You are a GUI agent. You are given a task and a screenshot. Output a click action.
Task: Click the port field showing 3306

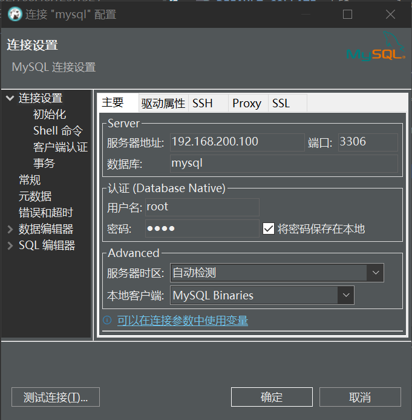(x=368, y=142)
